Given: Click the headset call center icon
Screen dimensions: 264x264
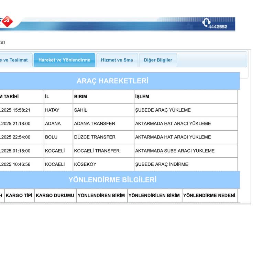Looking at the screenshot, I should point(206,22).
